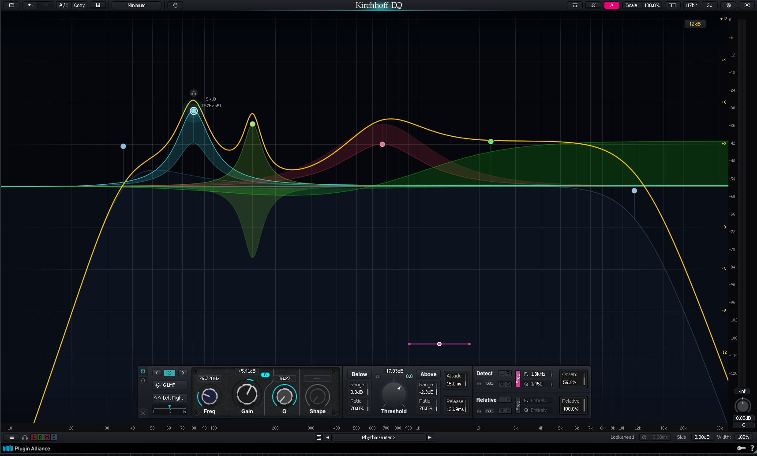Click the threshold headphone listen icon
Image resolution: width=757 pixels, height=456 pixels.
click(377, 377)
